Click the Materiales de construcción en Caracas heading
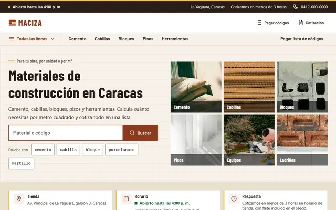 tap(76, 84)
